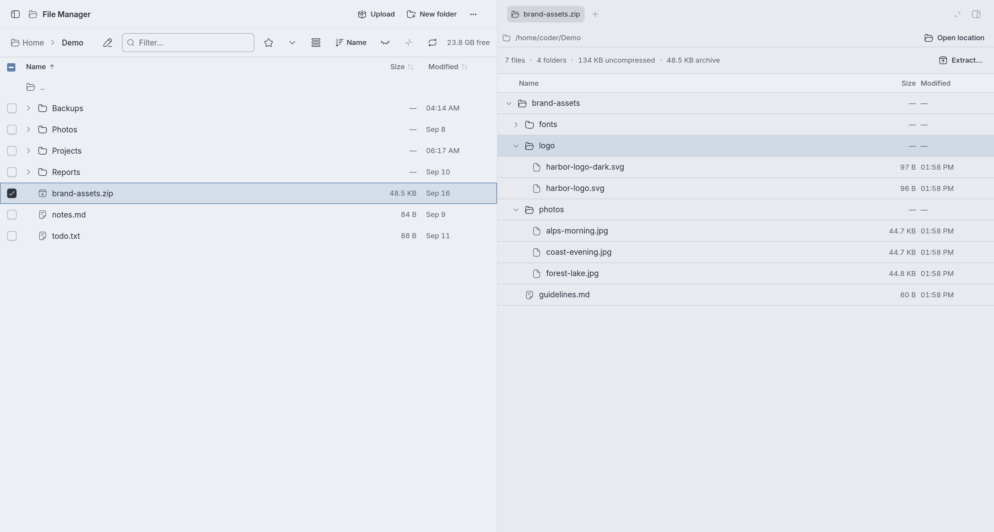
Task: Toggle the right panel layout icon
Action: coord(976,14)
